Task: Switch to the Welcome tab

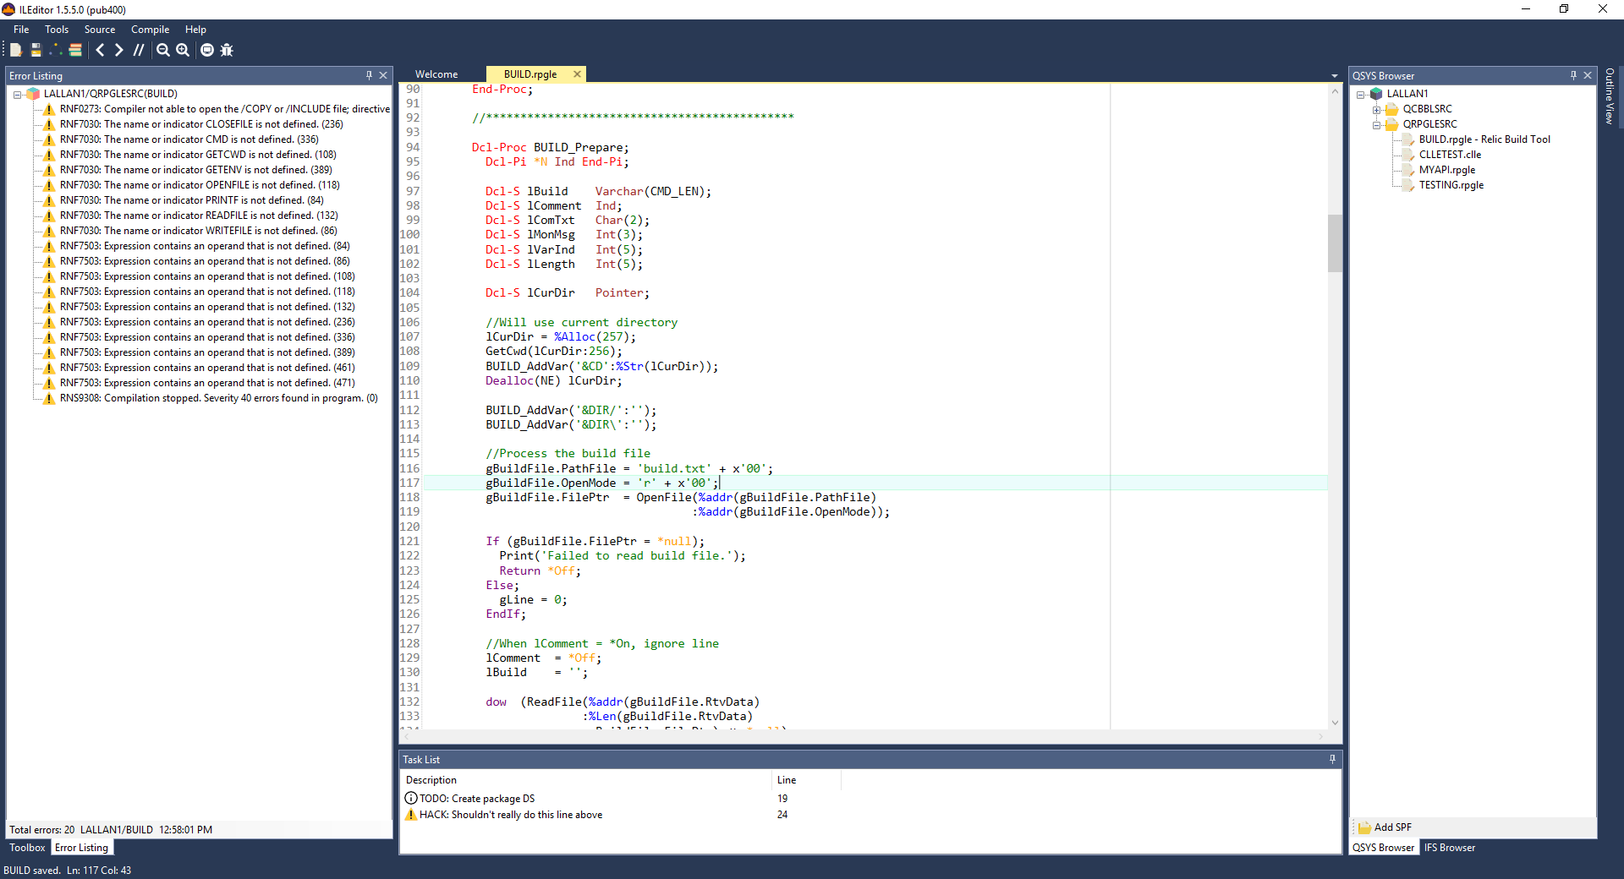Action: pyautogui.click(x=436, y=74)
